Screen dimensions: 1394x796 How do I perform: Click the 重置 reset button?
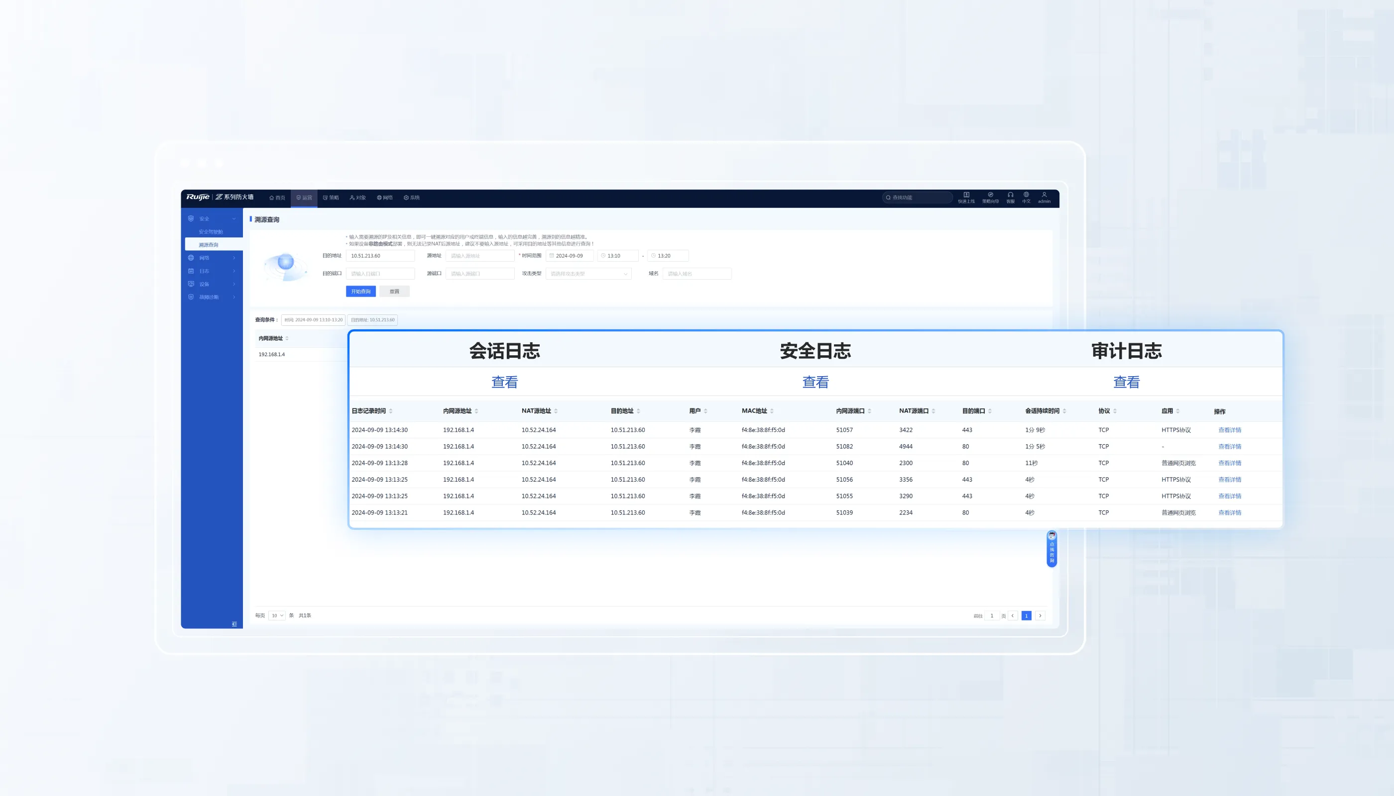394,292
